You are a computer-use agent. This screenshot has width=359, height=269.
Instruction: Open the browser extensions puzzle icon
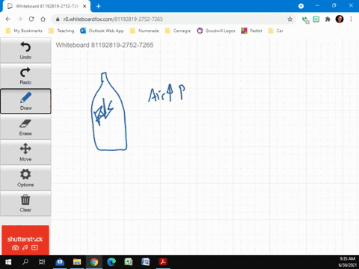[328, 19]
